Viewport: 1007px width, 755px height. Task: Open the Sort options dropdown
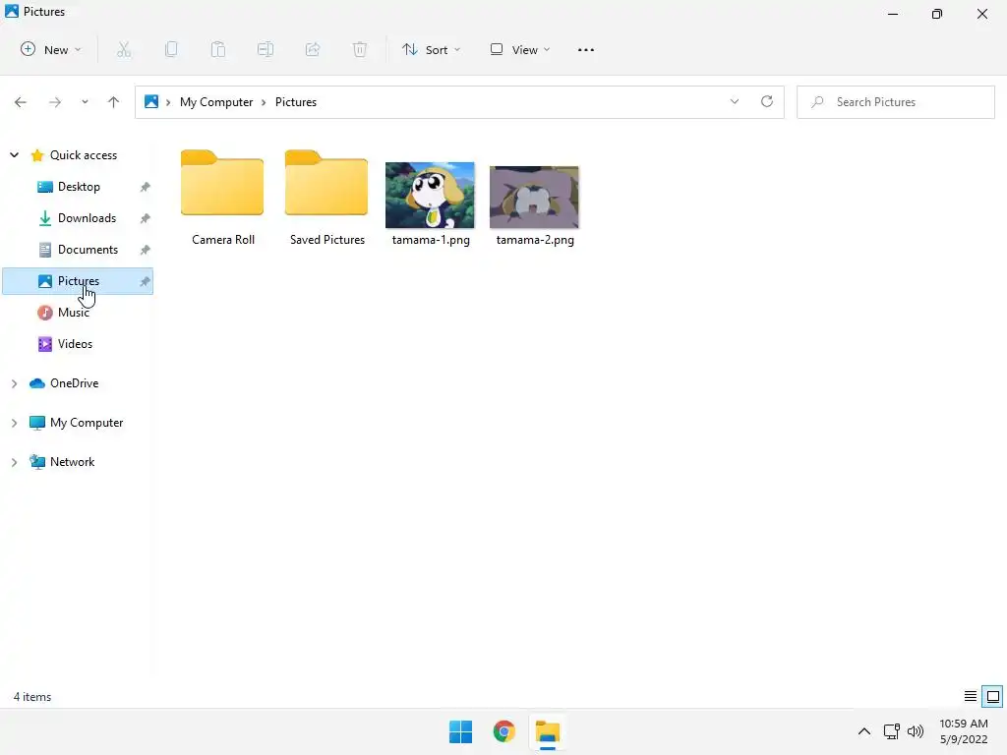pos(431,49)
